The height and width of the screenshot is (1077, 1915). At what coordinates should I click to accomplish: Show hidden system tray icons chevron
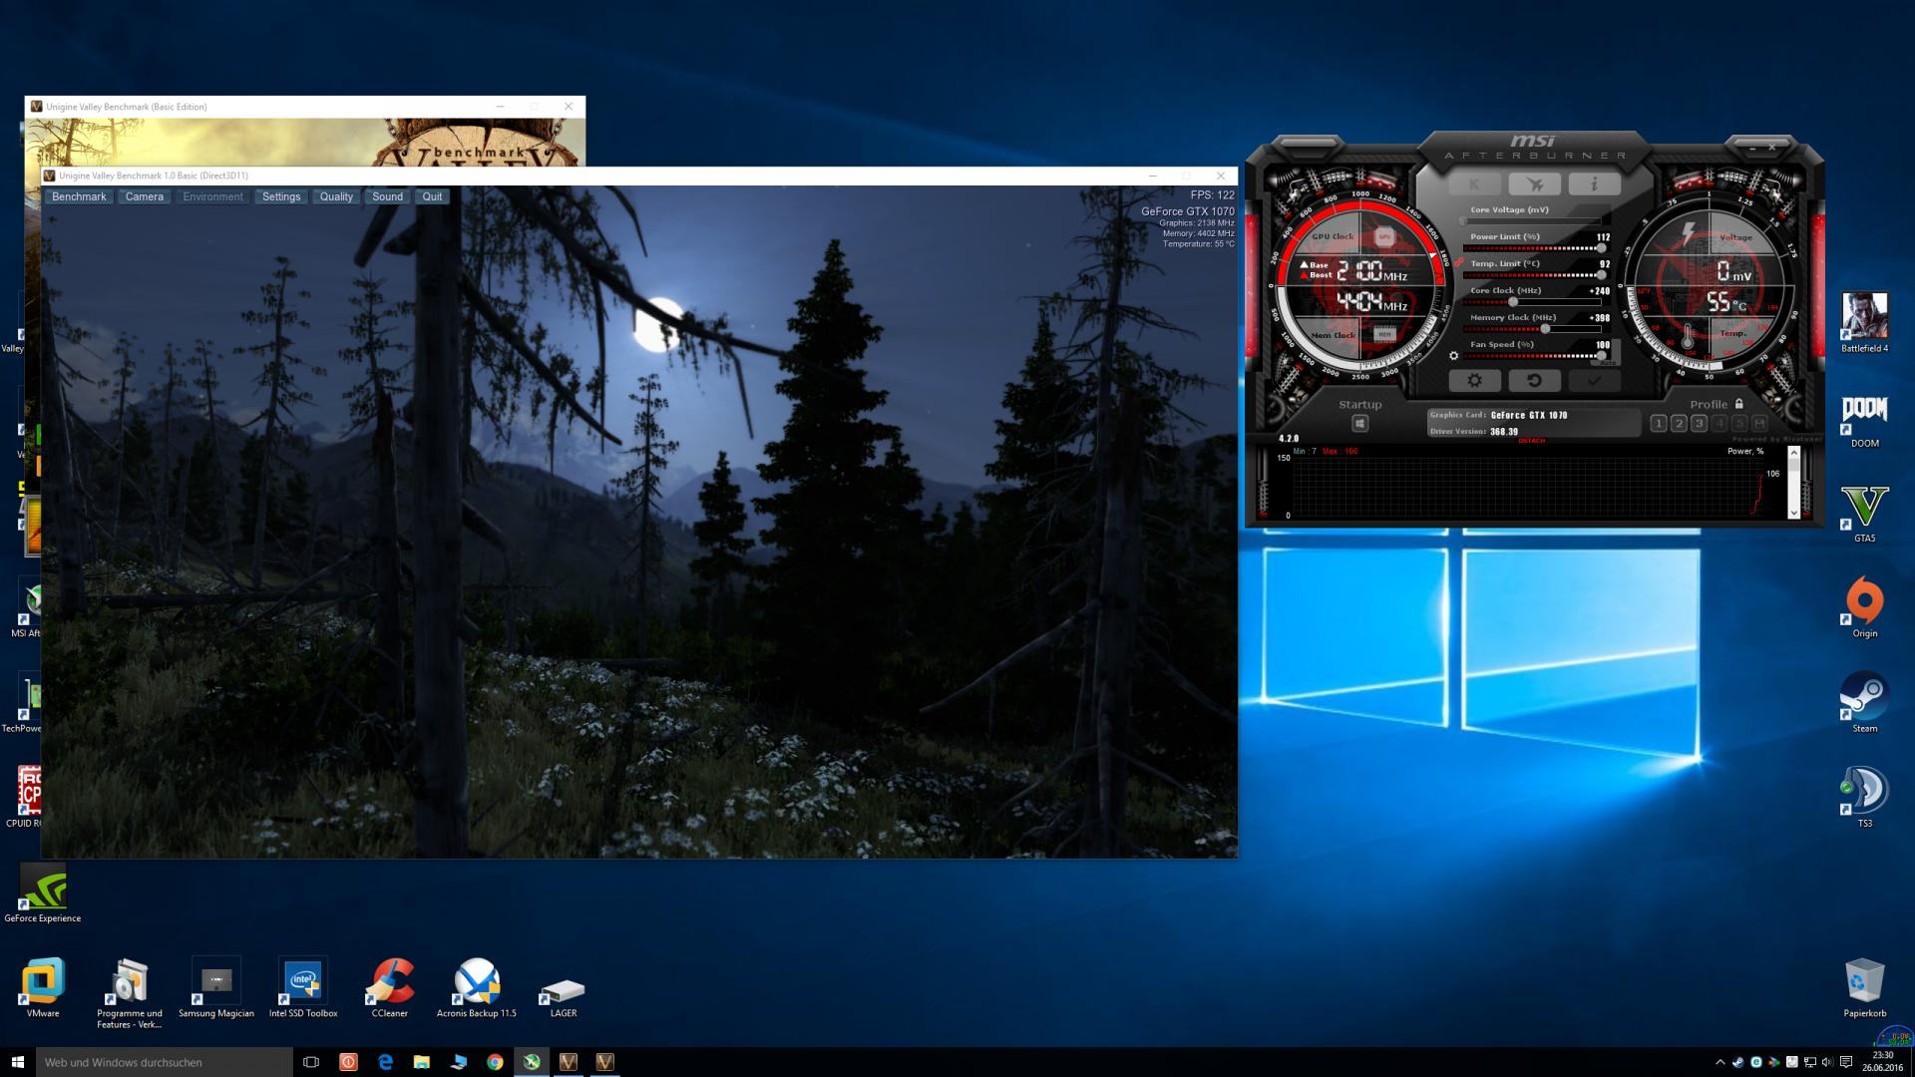[1720, 1062]
